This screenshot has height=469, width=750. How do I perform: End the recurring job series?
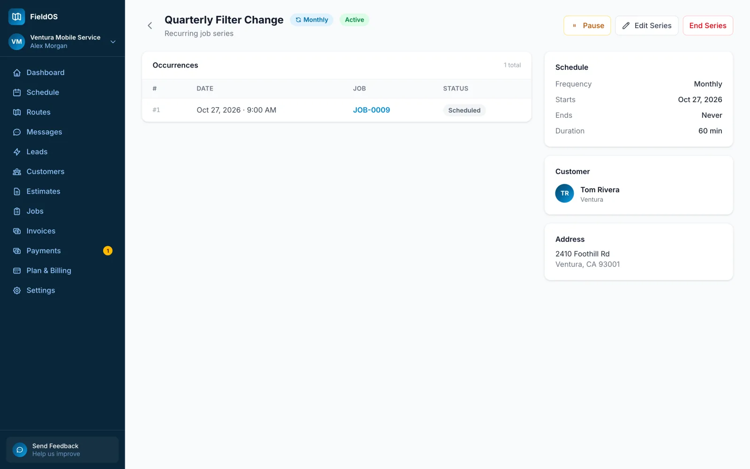coord(708,26)
